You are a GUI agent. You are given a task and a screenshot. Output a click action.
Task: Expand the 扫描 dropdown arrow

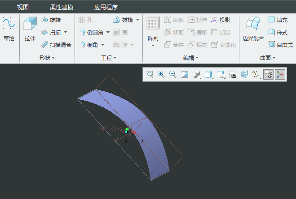65,32
